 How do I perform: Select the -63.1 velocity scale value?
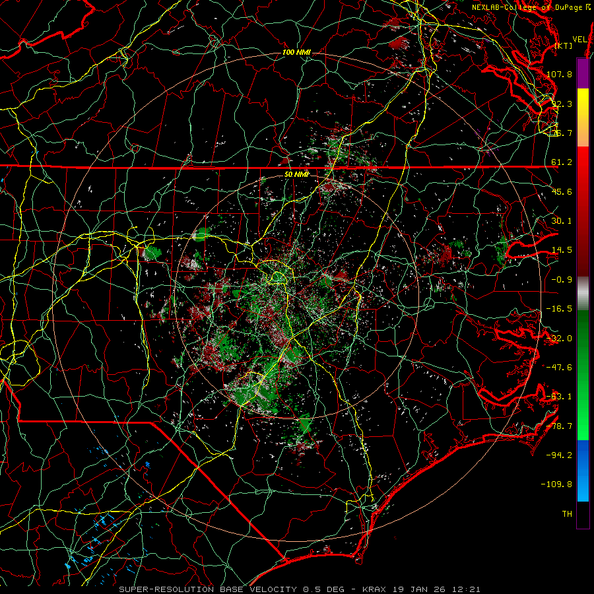click(559, 397)
